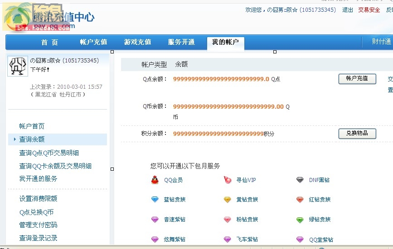Open the QQ会员 service link
Screen dimensions: 393x249
coord(173,180)
